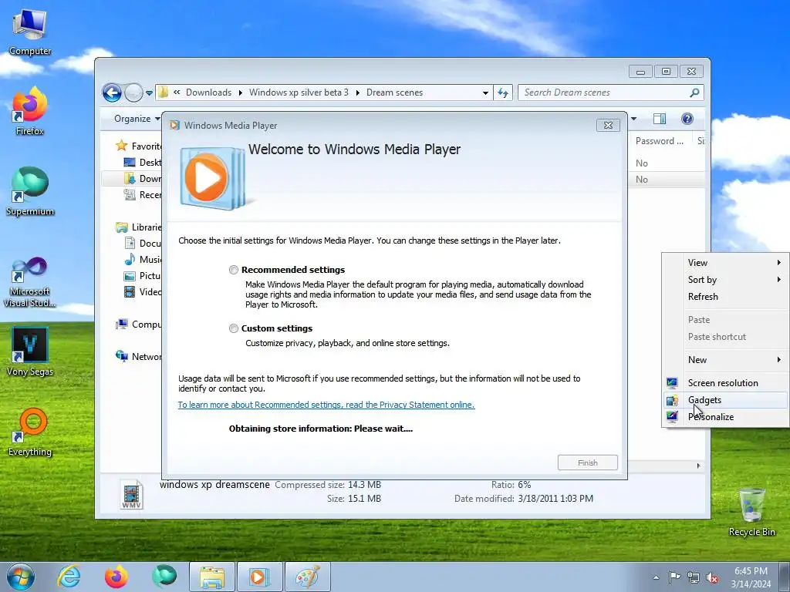This screenshot has height=592, width=790.
Task: Click the network tray icon
Action: 694,577
